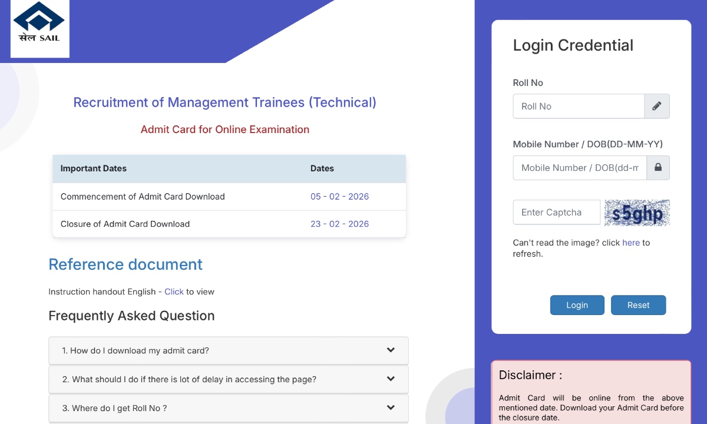
Task: Click the closure date 23-02-2026 link
Action: 339,224
